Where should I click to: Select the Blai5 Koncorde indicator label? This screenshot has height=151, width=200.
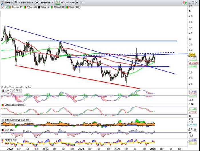(x=16, y=119)
